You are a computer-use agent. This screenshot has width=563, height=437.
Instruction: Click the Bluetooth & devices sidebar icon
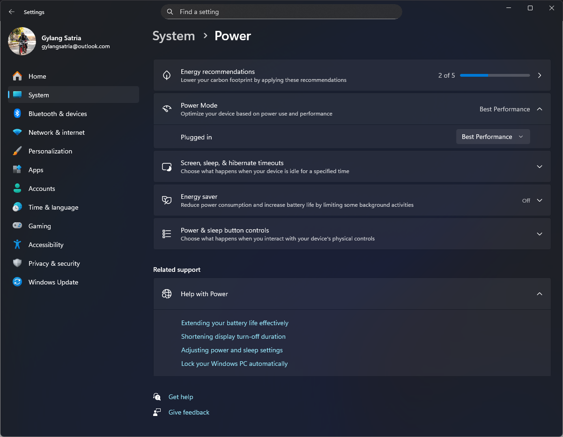click(x=17, y=114)
